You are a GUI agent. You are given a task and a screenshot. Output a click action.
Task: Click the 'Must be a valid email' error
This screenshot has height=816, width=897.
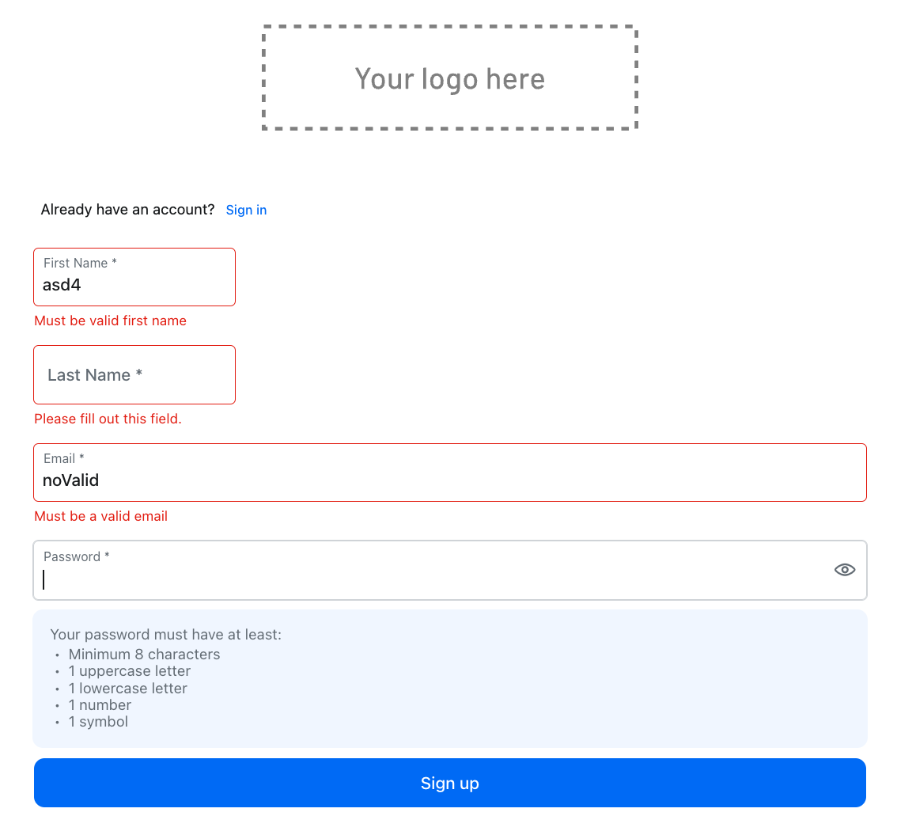click(101, 516)
